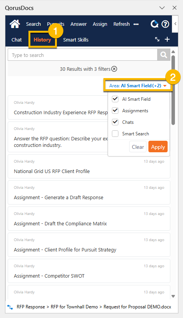Go to the Home icon

tap(15, 24)
